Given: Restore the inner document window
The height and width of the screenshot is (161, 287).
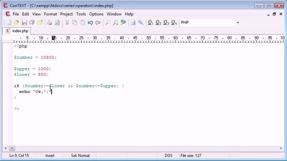Looking at the screenshot, I should point(274,14).
